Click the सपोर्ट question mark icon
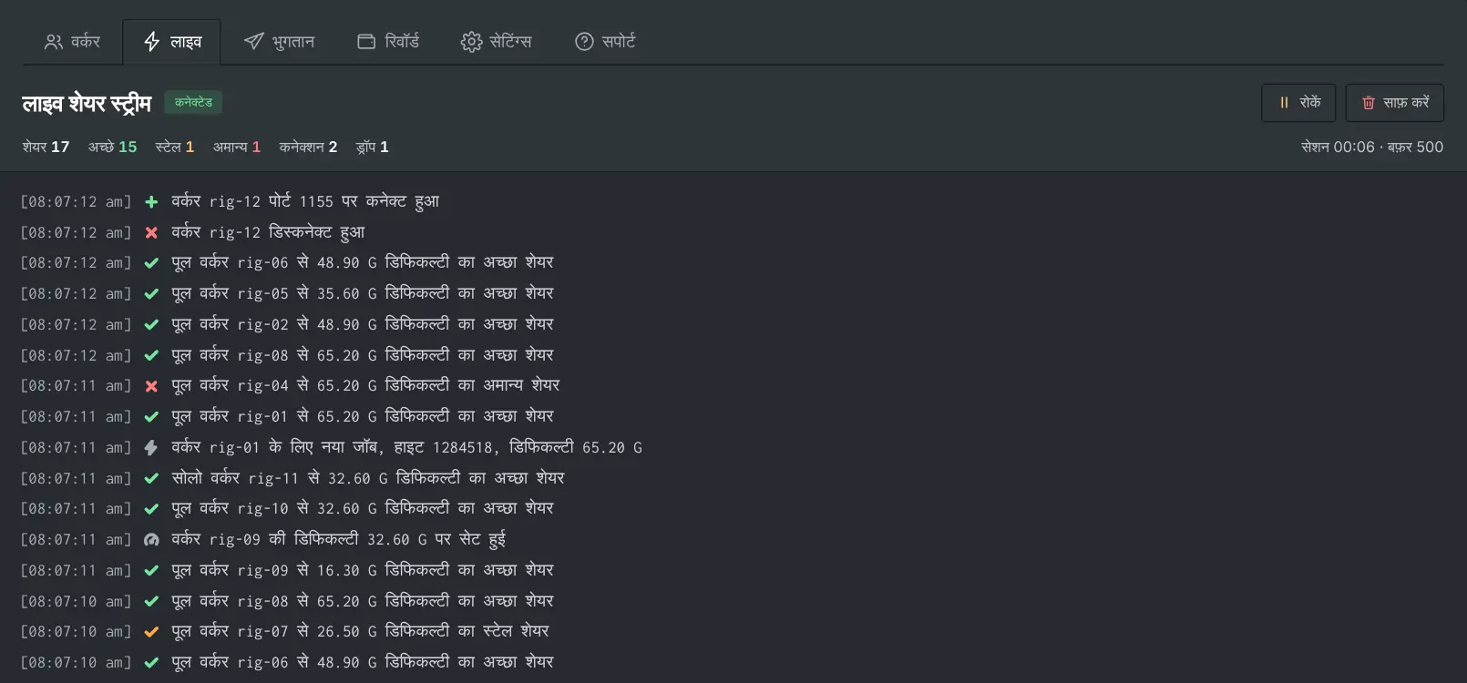 pyautogui.click(x=584, y=42)
